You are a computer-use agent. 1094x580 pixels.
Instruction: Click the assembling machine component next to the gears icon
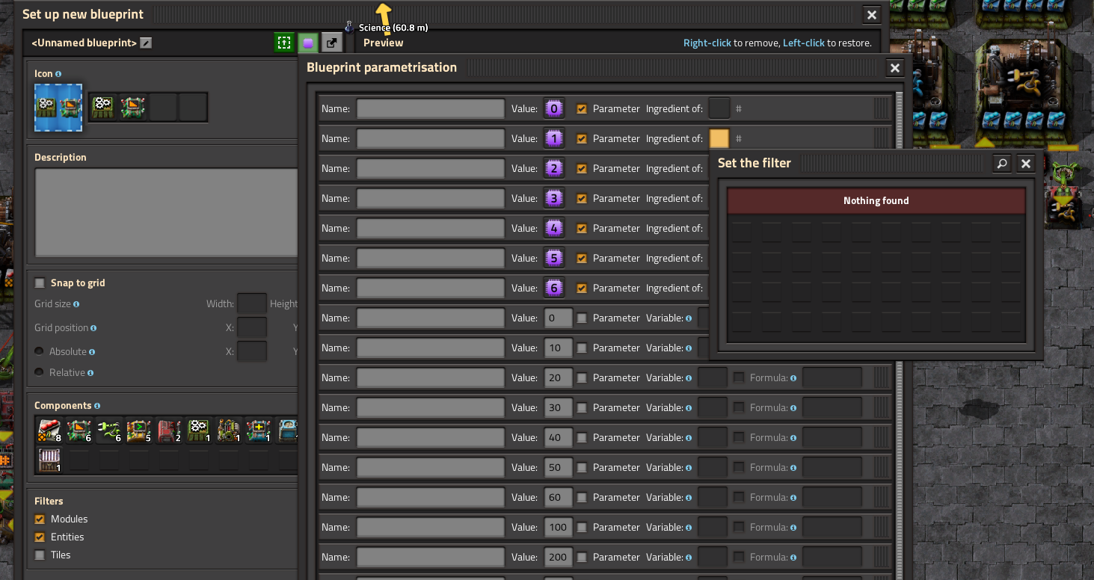(228, 431)
